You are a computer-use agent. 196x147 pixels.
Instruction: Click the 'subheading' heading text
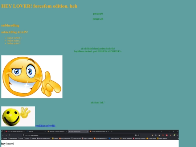[x=10, y=25]
